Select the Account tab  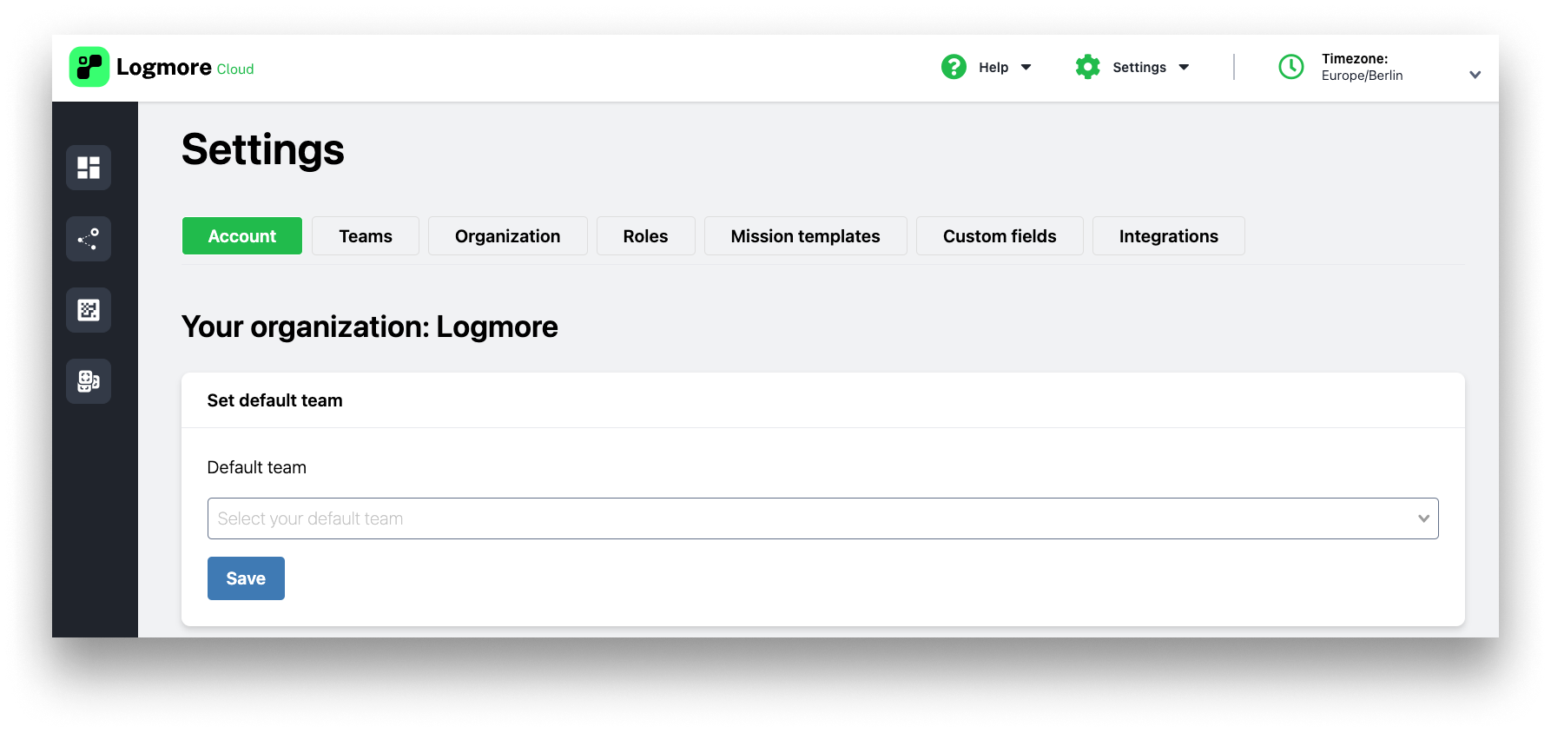[x=242, y=236]
